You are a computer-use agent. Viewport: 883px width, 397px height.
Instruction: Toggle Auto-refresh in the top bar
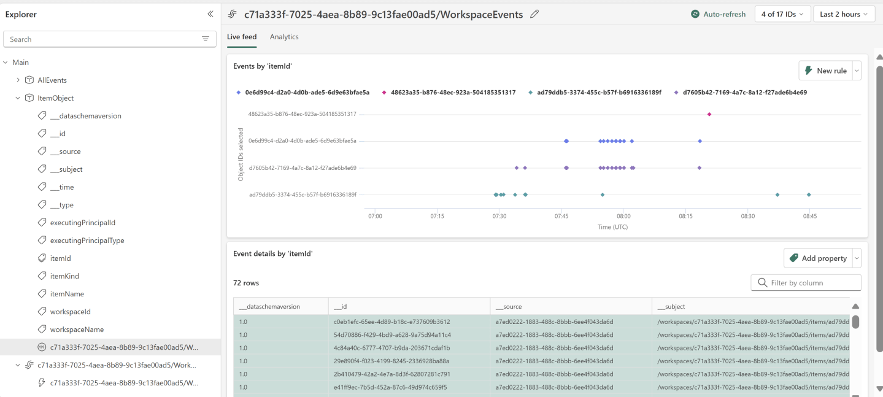click(717, 13)
